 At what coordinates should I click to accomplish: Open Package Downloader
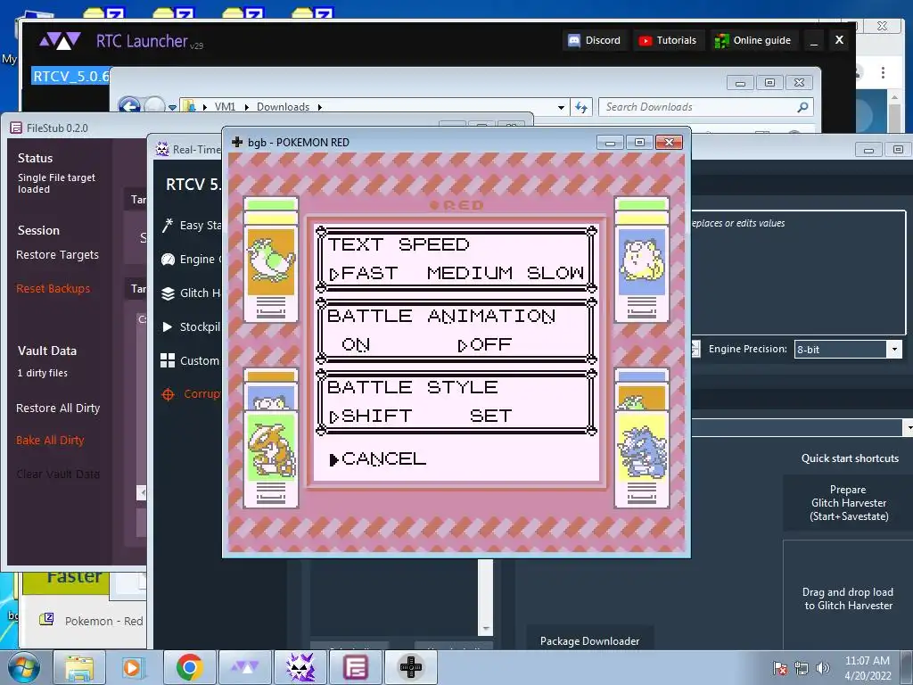coord(590,640)
